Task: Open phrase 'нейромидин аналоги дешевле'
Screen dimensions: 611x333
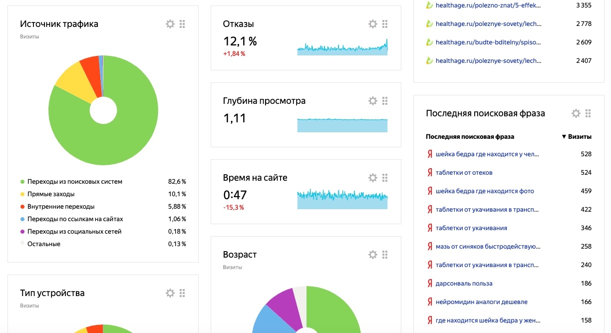Action: pyautogui.click(x=481, y=302)
